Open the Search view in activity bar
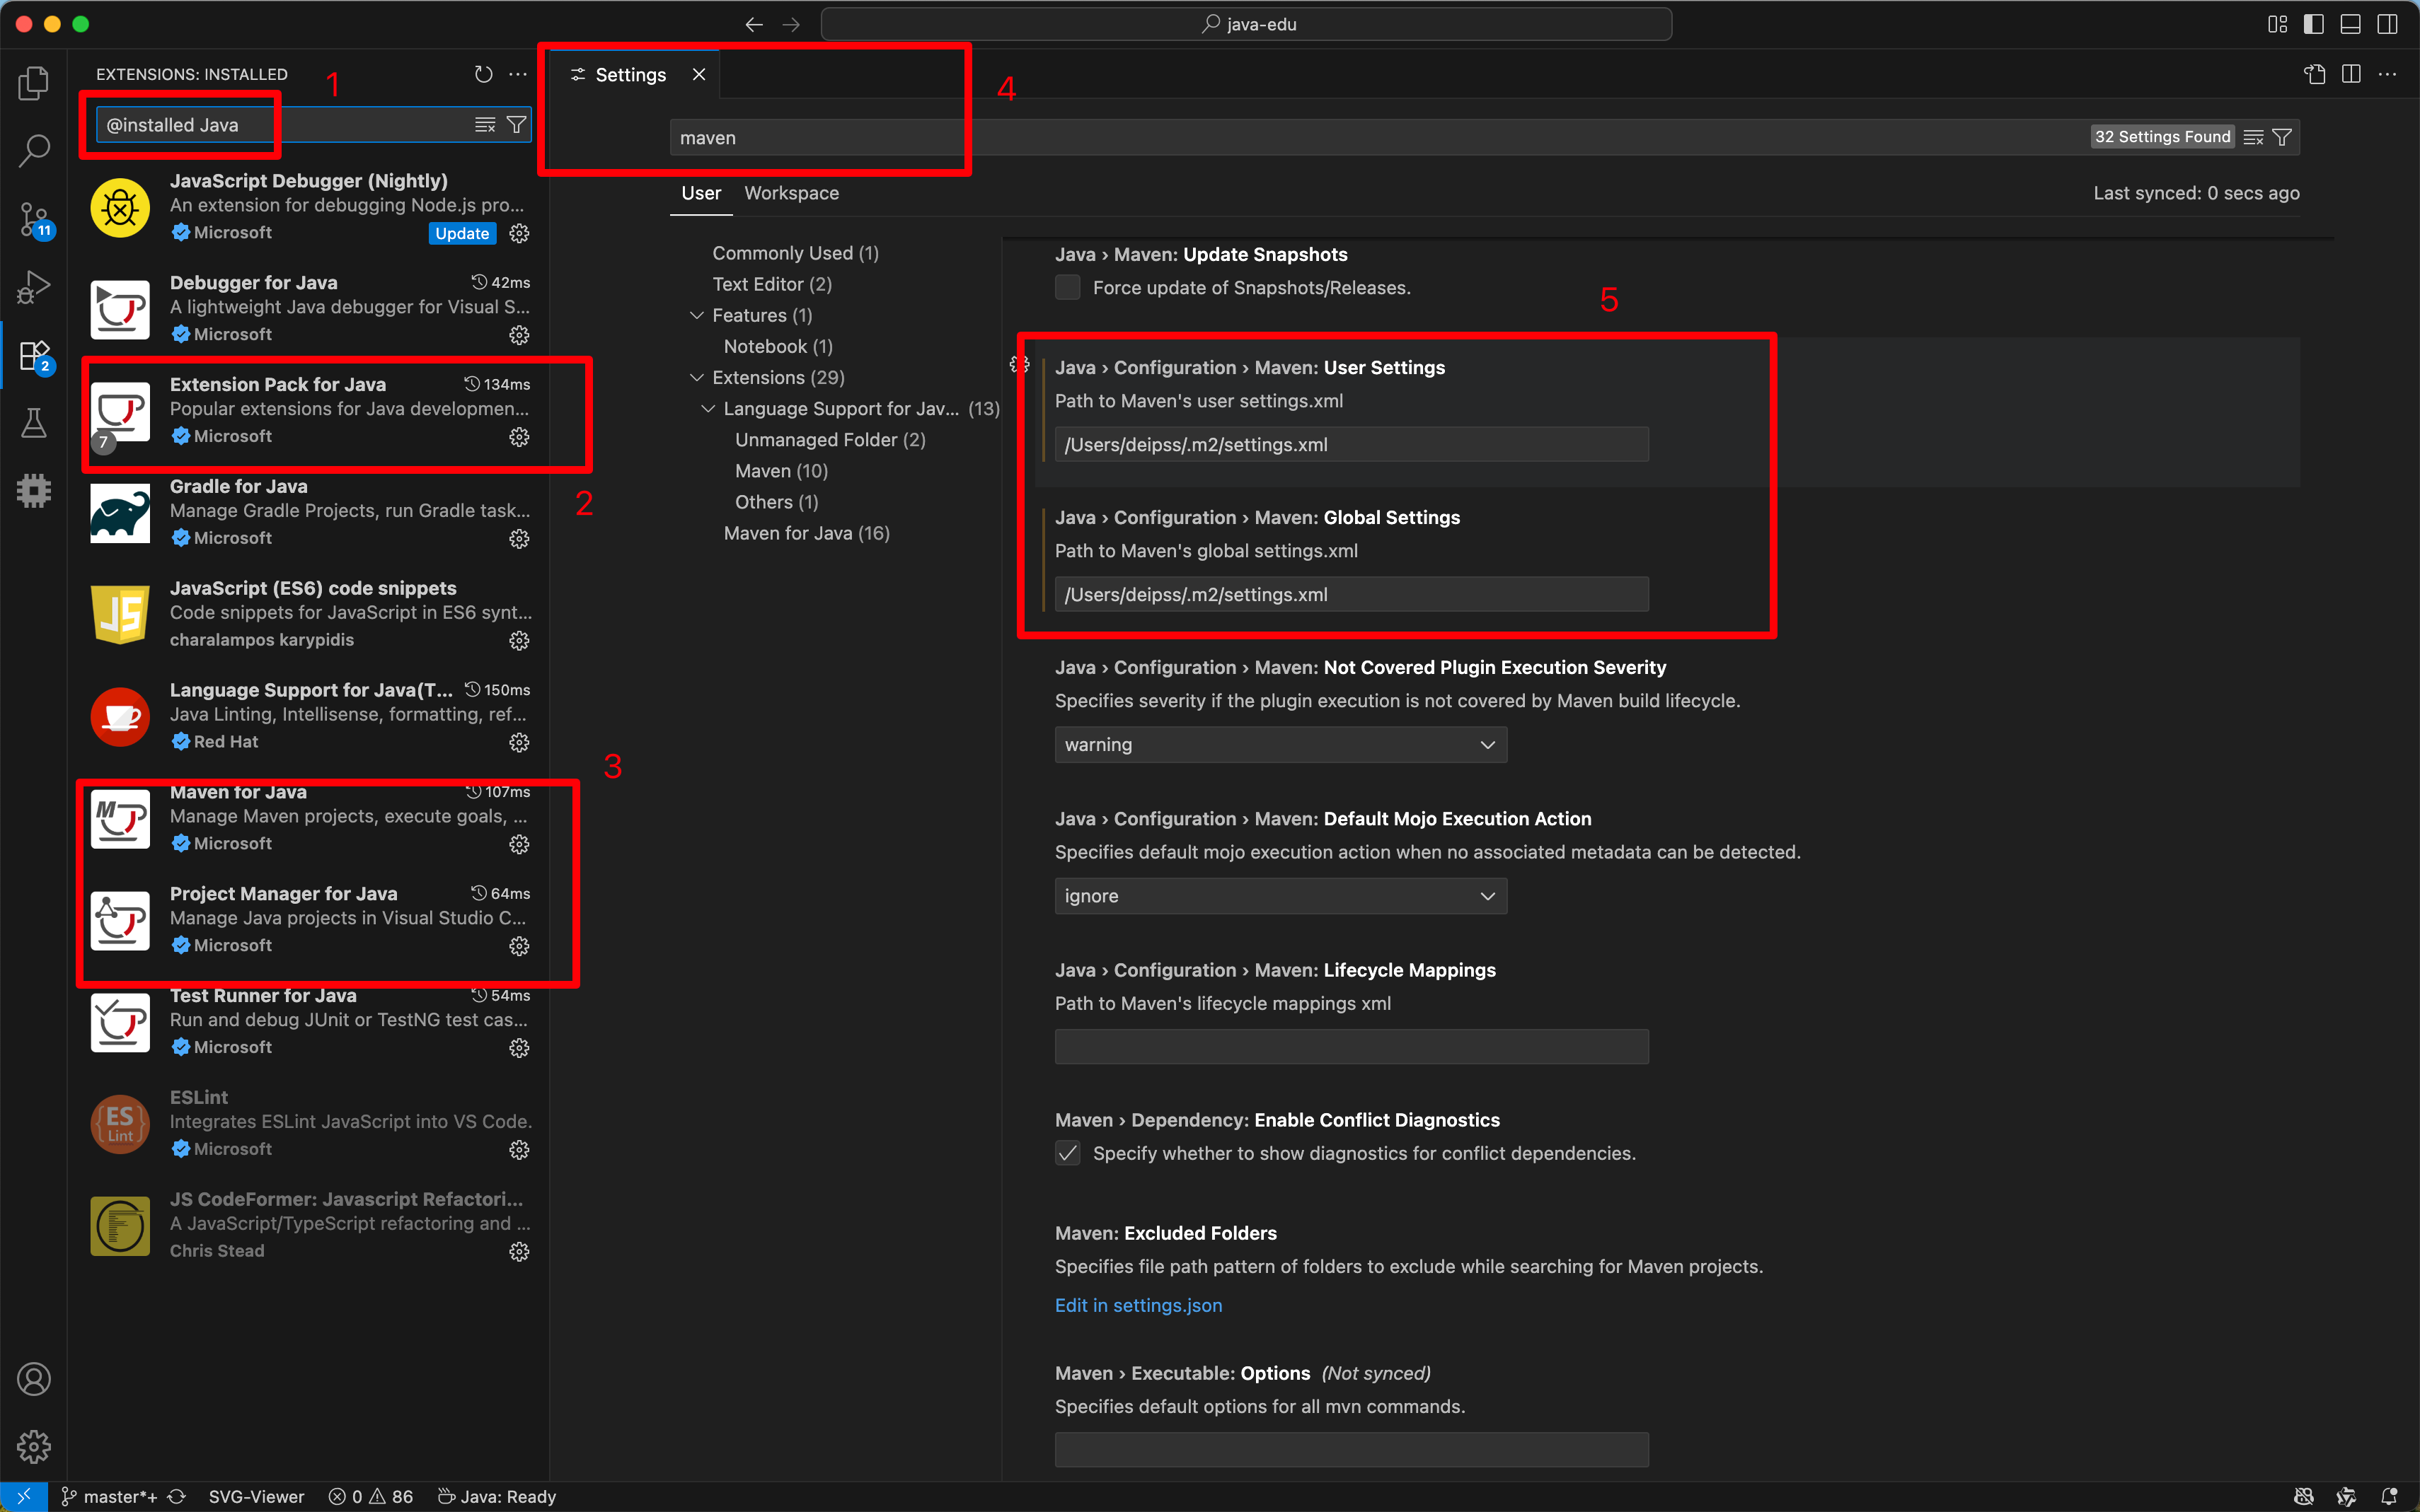 [x=34, y=151]
